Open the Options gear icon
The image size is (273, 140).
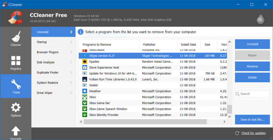coord(16,108)
